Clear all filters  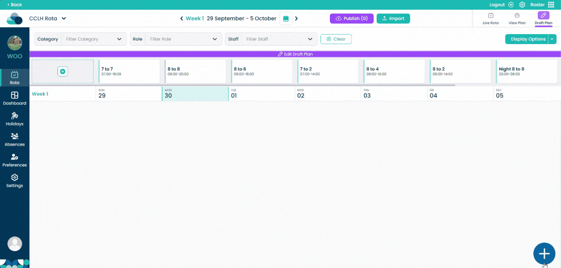pos(336,39)
